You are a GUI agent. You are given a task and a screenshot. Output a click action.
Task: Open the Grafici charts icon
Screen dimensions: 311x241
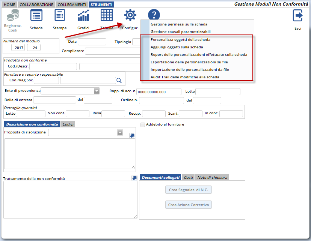click(x=83, y=16)
